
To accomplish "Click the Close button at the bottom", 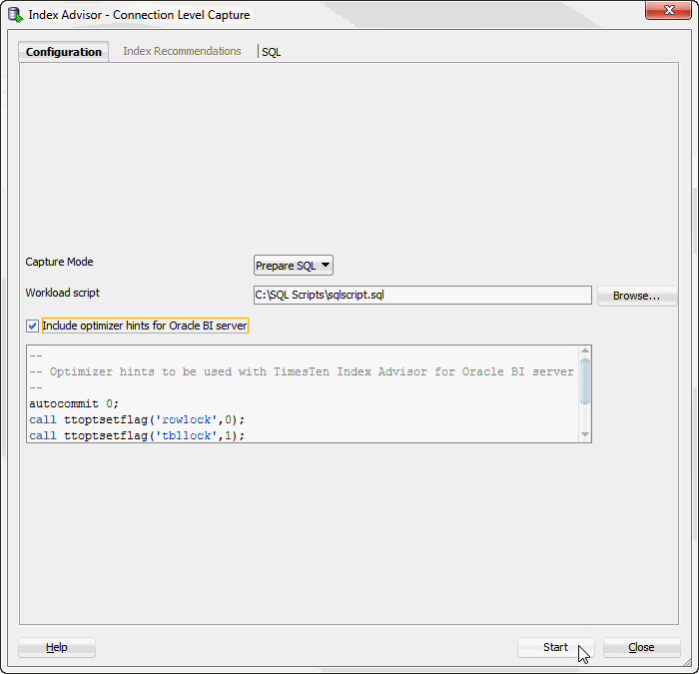I will (x=641, y=647).
